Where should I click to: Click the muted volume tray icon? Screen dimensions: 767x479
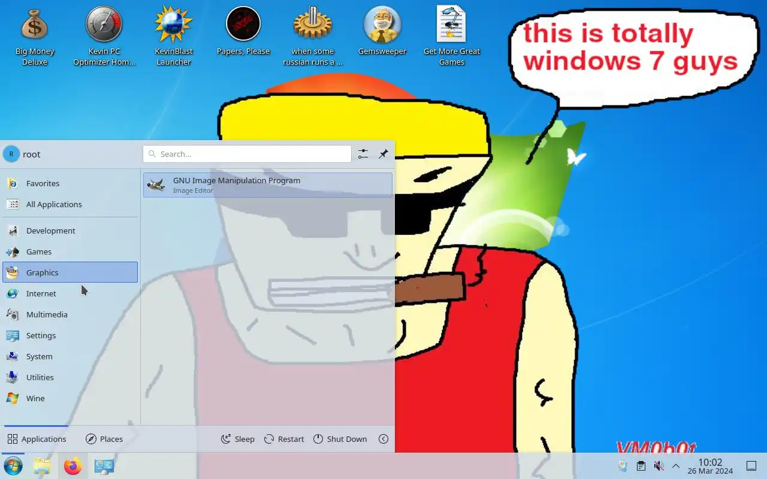pos(659,466)
